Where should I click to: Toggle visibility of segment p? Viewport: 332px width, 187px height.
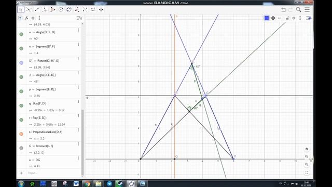tap(21, 91)
